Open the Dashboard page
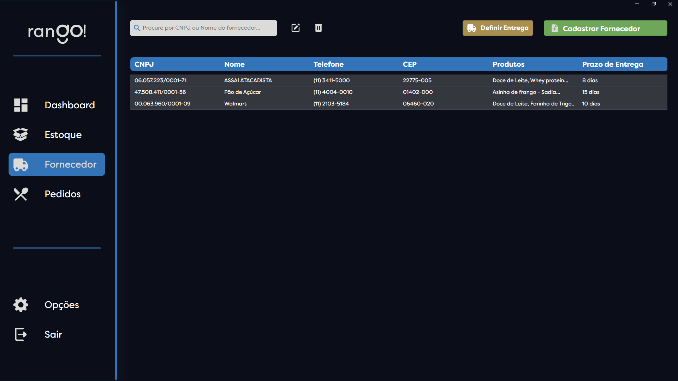This screenshot has width=678, height=381. [70, 105]
